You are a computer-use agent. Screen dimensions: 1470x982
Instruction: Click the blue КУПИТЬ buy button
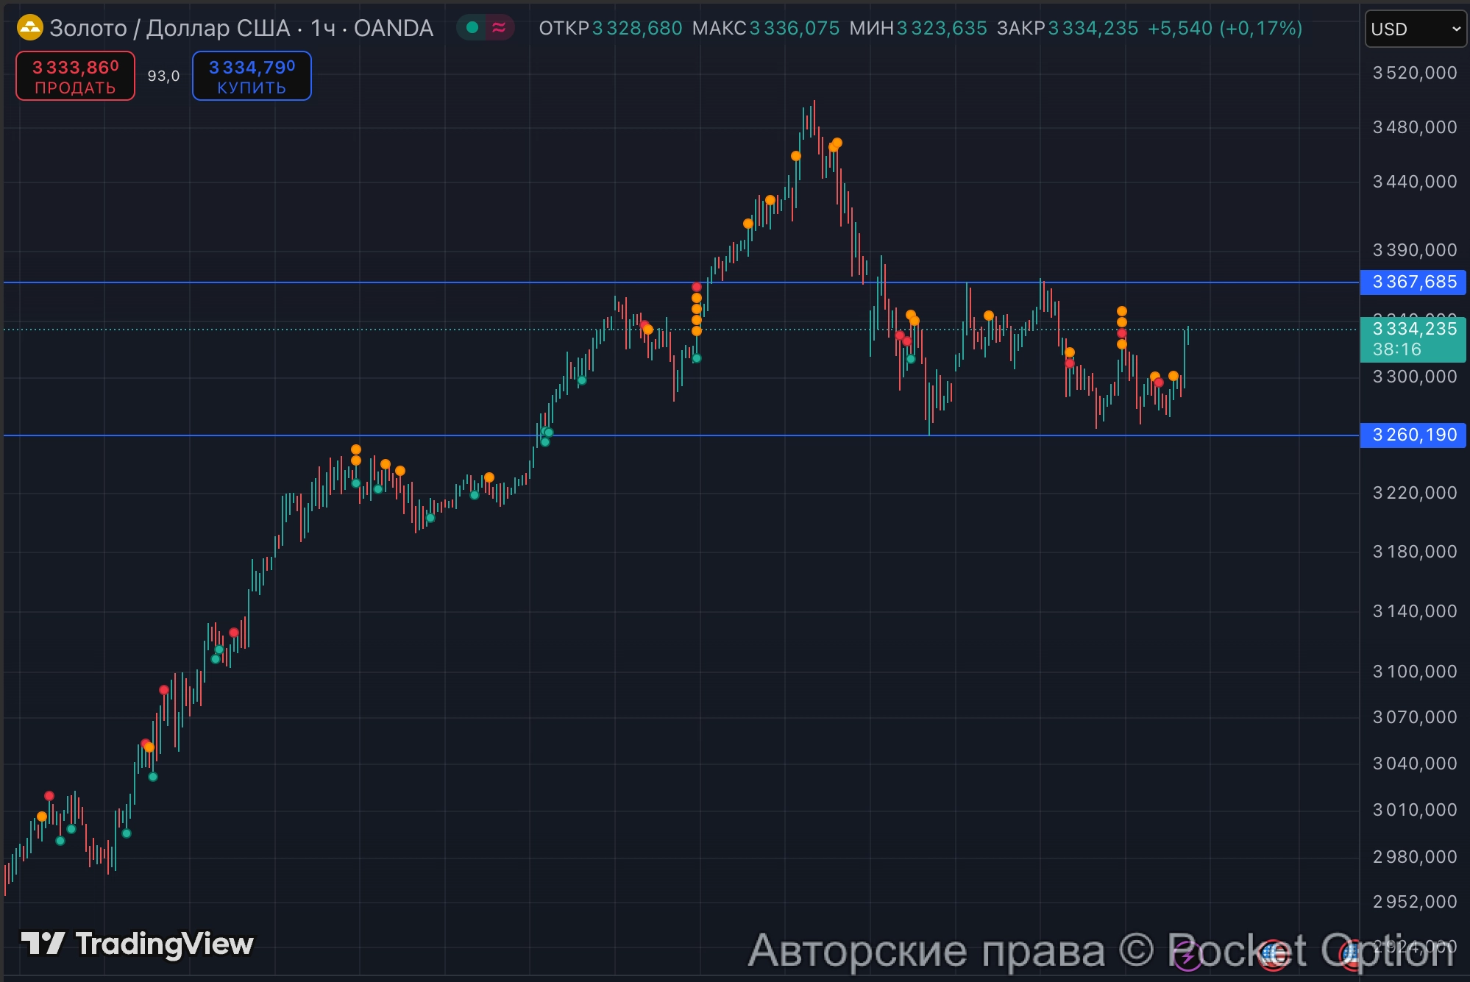252,76
